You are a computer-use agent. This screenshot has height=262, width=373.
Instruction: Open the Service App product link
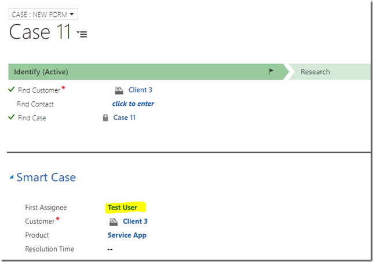pos(127,235)
